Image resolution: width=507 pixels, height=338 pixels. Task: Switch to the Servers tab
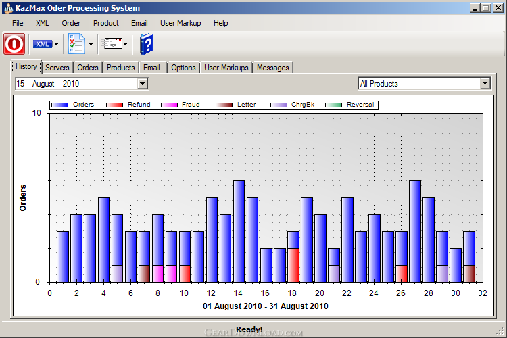tap(57, 68)
